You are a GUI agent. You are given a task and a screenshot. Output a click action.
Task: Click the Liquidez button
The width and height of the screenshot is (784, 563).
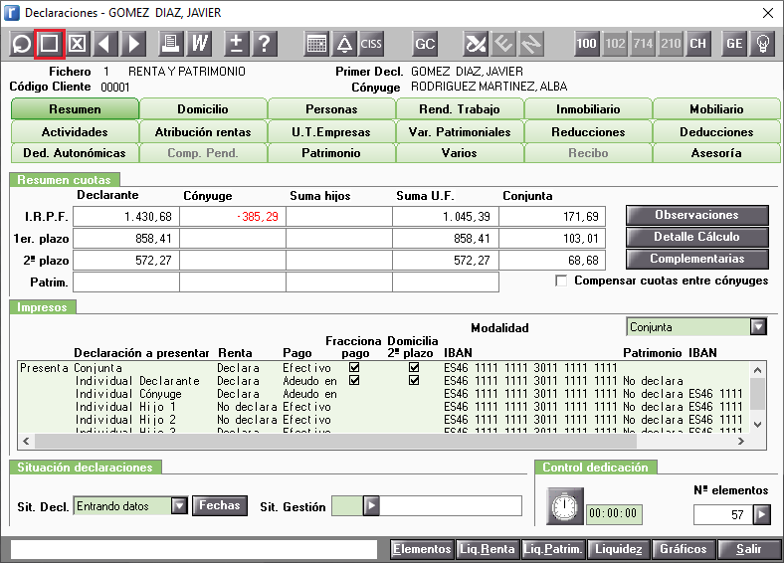(x=619, y=549)
